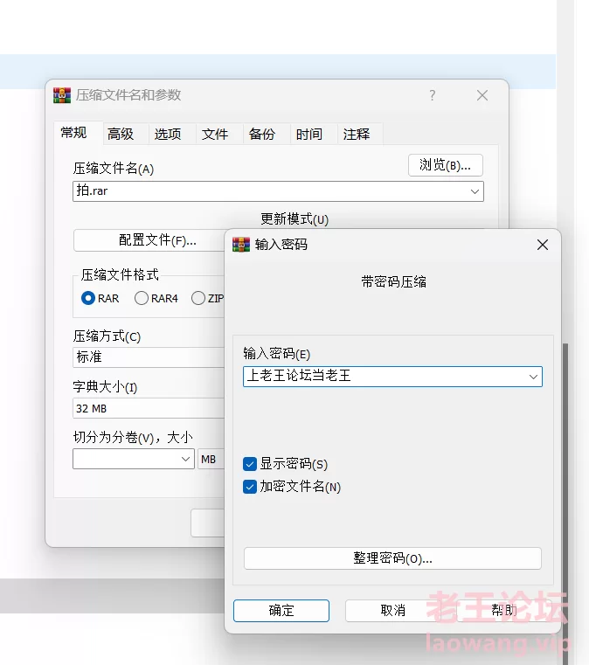Expand the volume size dropdown arrow
589x665 pixels.
pyautogui.click(x=185, y=459)
